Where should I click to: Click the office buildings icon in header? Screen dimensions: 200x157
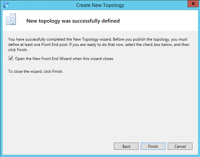coord(11,19)
